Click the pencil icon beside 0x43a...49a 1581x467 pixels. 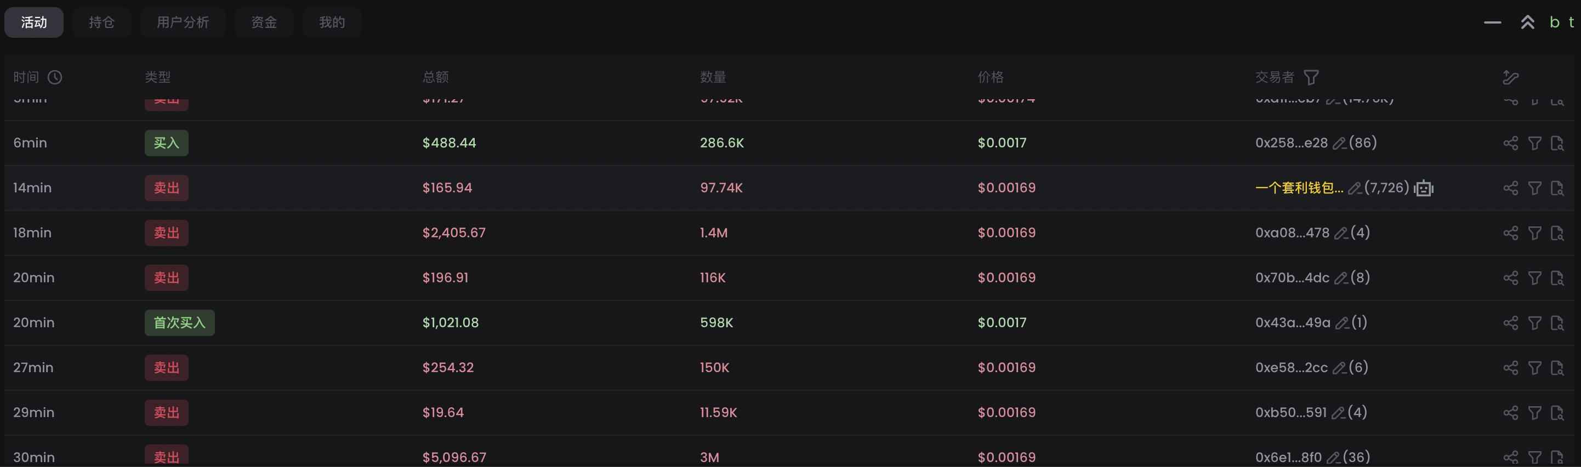click(x=1341, y=323)
